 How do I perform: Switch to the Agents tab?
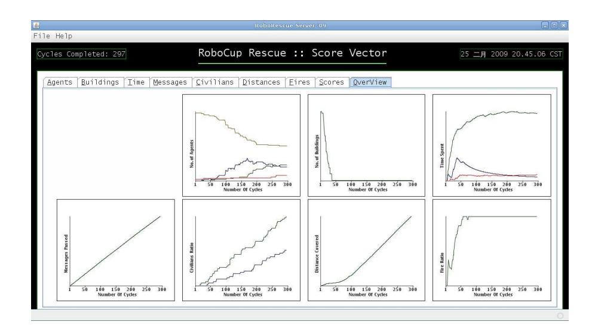pyautogui.click(x=60, y=82)
